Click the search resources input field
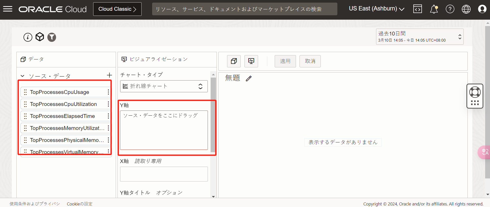Screen dimensions: 490x207 (244, 9)
